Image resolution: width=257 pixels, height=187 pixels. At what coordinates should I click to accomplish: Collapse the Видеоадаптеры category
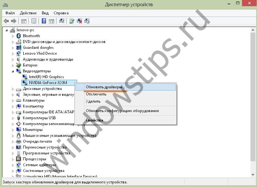(x=13, y=71)
